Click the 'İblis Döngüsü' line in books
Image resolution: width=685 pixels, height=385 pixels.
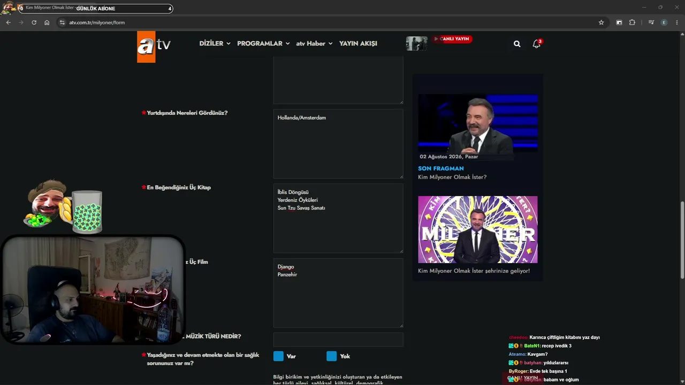point(293,192)
